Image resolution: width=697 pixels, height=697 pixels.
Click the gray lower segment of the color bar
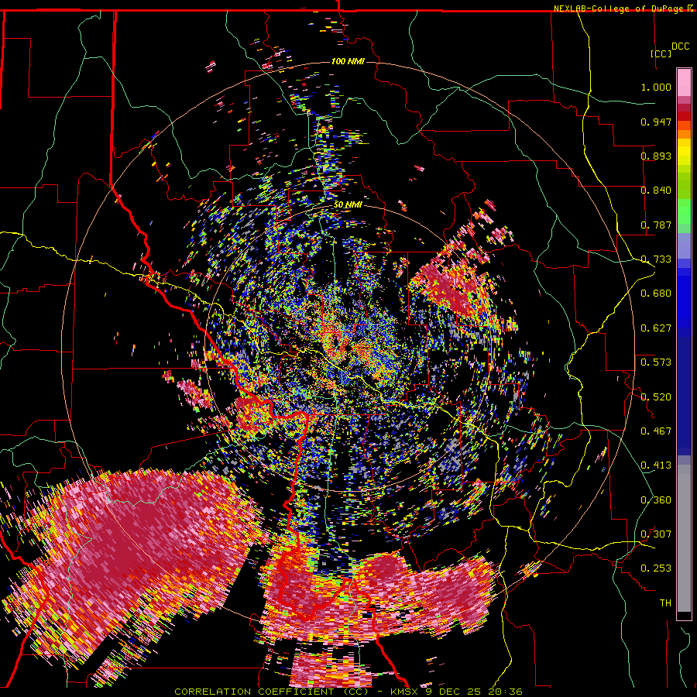click(684, 538)
